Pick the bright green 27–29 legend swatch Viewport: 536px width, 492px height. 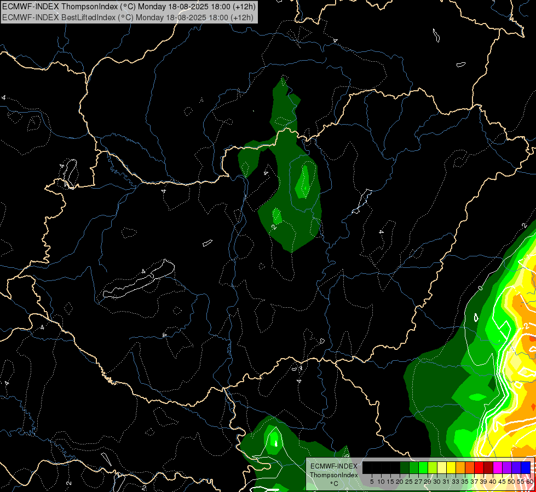423,467
